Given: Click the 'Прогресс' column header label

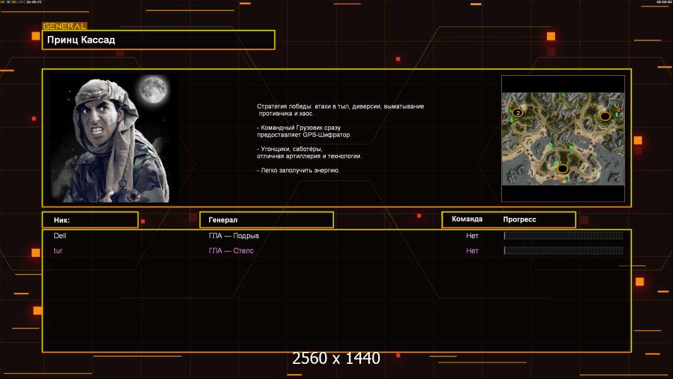Looking at the screenshot, I should [x=520, y=219].
